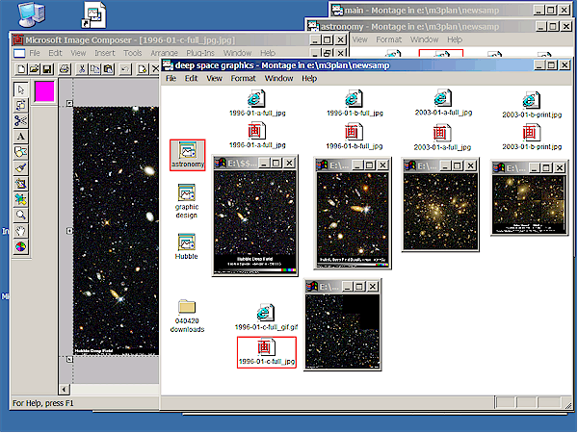This screenshot has width=578, height=433.
Task: Click the Save floppy disk toolbar icon
Action: (47, 69)
